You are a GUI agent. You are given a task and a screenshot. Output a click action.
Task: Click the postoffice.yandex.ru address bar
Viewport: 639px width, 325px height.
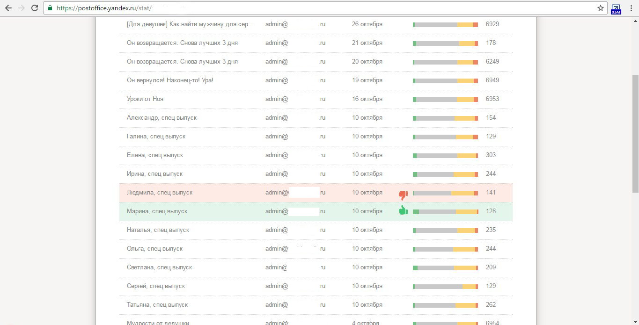[281, 8]
